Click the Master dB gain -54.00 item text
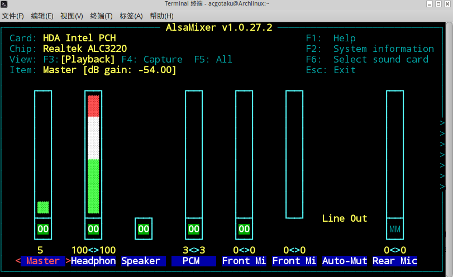This screenshot has height=277, width=453. pos(110,70)
